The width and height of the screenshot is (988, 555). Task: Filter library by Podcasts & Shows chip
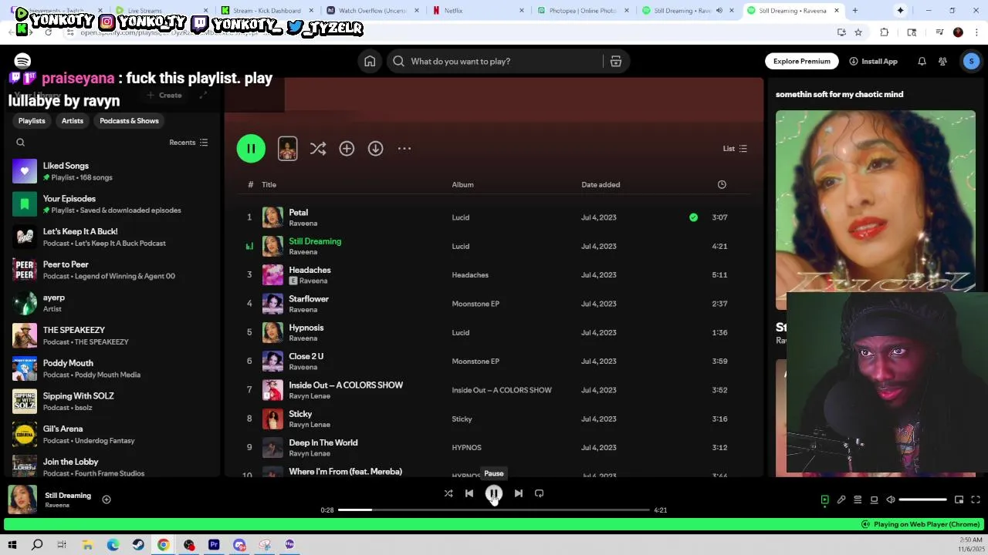(129, 121)
